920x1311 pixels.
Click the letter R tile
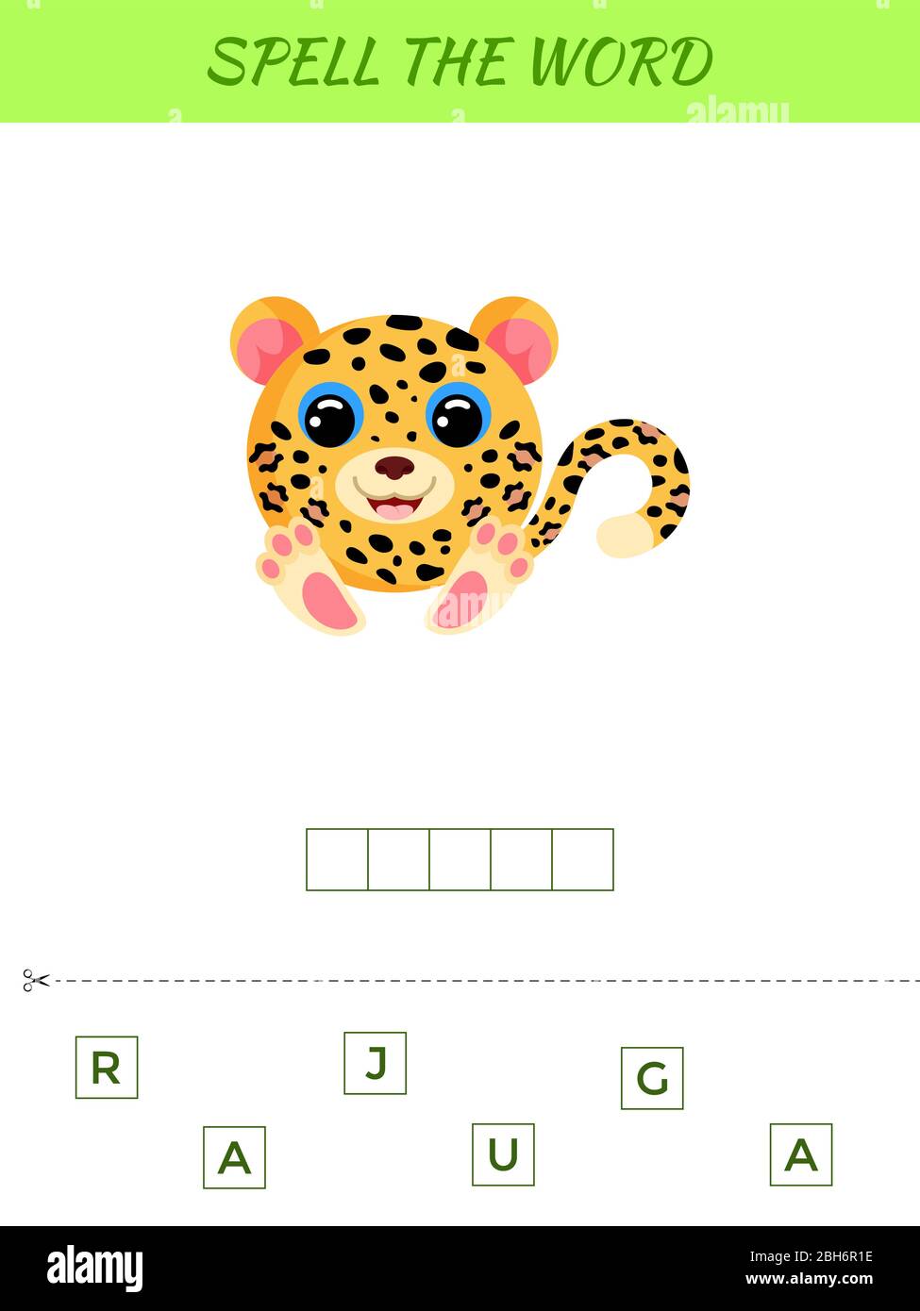pyautogui.click(x=107, y=1067)
